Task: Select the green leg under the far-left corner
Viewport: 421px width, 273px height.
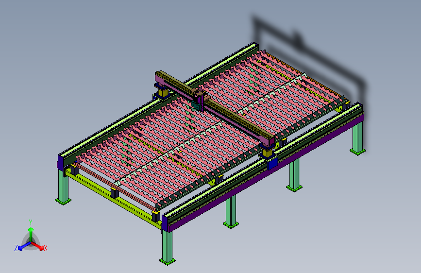Action: coord(63,187)
